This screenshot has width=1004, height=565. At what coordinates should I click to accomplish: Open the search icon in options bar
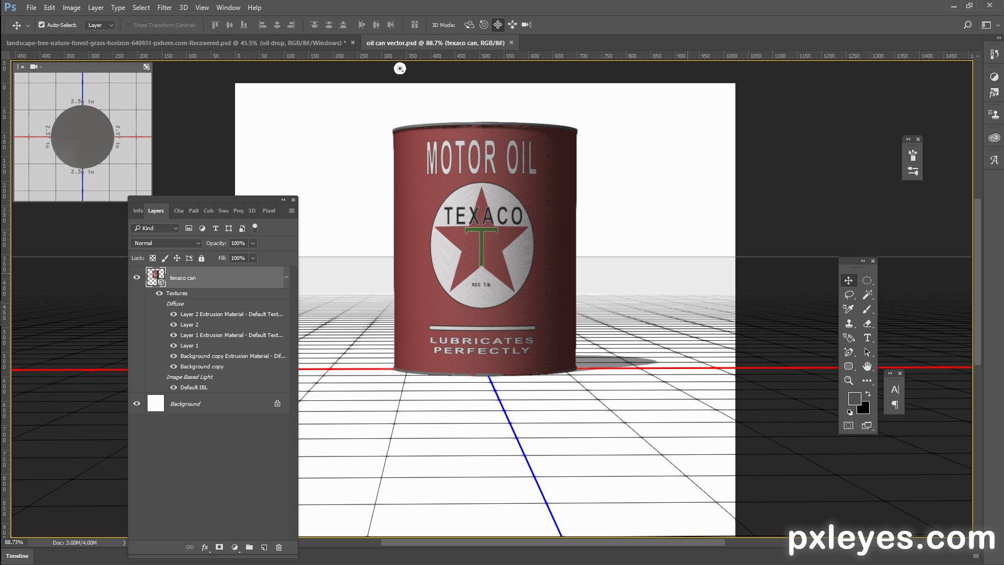tap(967, 25)
